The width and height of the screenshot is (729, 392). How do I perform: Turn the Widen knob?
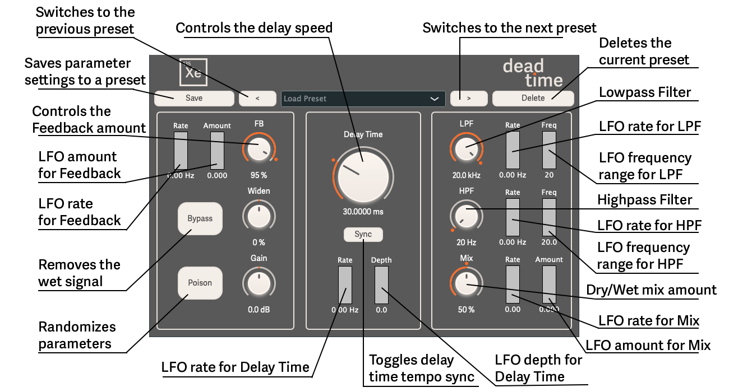(x=259, y=216)
